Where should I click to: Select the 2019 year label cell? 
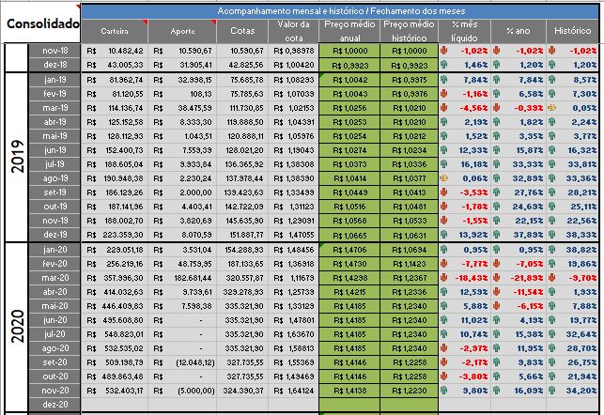pos(17,157)
